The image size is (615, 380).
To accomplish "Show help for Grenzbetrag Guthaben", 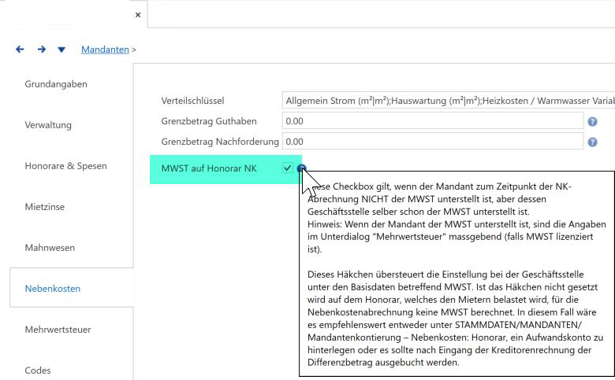I will coord(592,122).
